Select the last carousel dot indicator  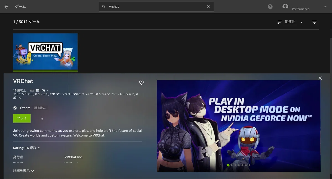[x=249, y=165]
